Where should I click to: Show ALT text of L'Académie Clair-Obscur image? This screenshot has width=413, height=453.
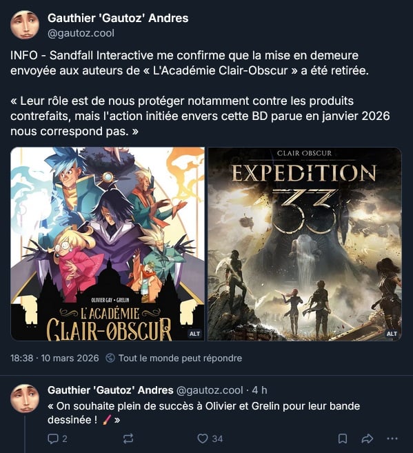(x=194, y=334)
